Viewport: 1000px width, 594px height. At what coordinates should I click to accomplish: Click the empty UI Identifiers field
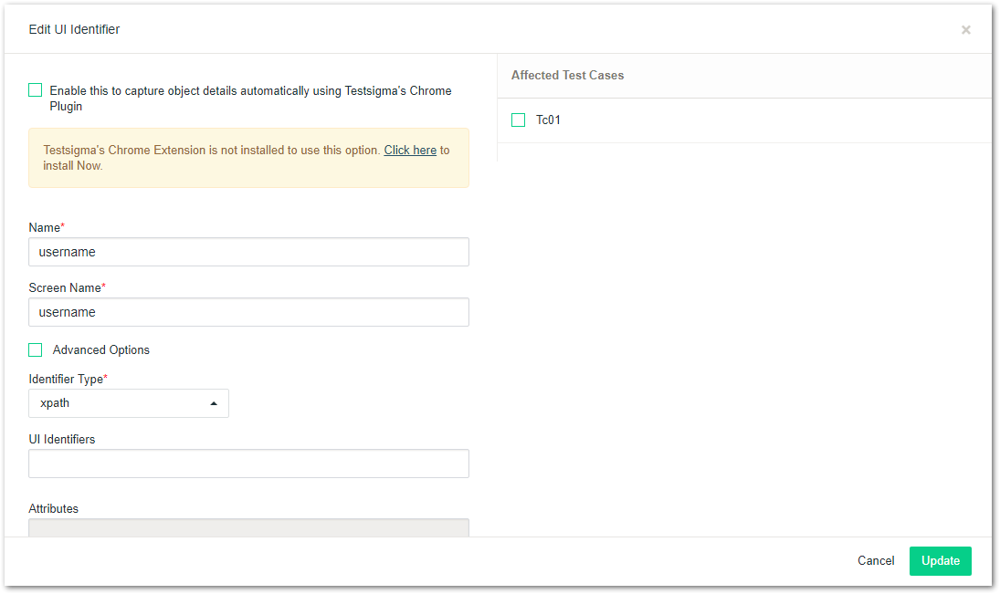pyautogui.click(x=248, y=464)
